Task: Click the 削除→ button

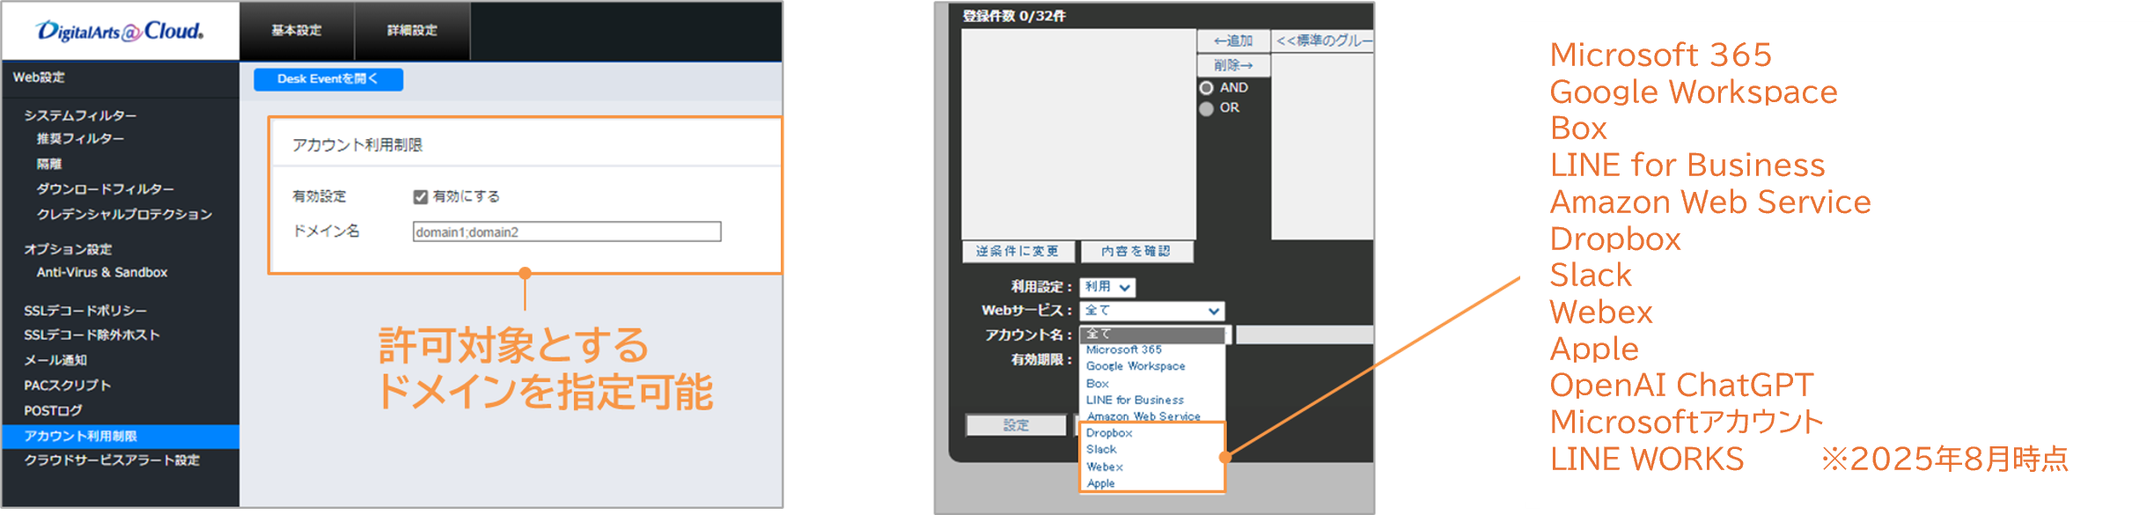Action: 1232,65
